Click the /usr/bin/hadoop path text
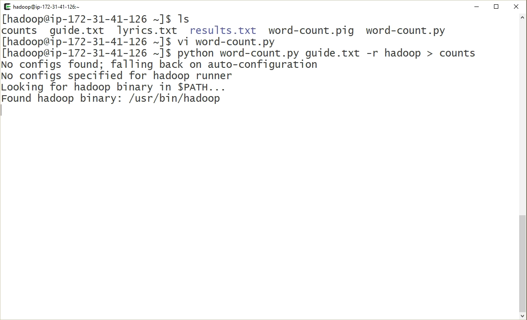 point(174,98)
